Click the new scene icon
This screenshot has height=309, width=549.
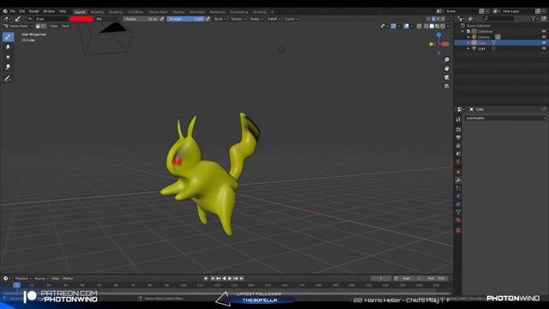tap(481, 11)
